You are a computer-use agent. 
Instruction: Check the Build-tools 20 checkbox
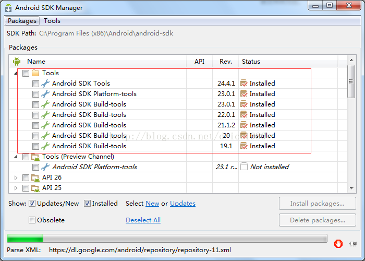coord(35,136)
